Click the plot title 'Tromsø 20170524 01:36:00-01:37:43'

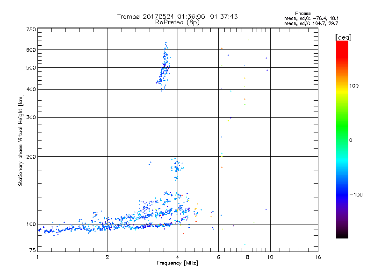177,16
